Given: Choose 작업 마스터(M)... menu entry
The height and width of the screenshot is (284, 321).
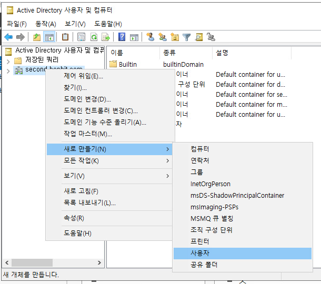Looking at the screenshot, I should tap(109, 134).
